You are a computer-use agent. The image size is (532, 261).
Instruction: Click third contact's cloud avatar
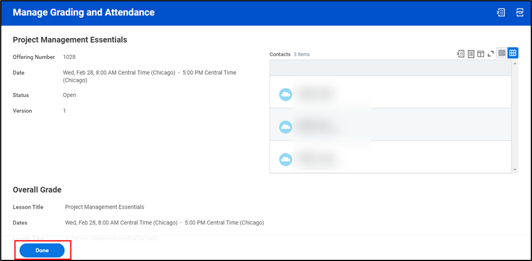point(285,159)
